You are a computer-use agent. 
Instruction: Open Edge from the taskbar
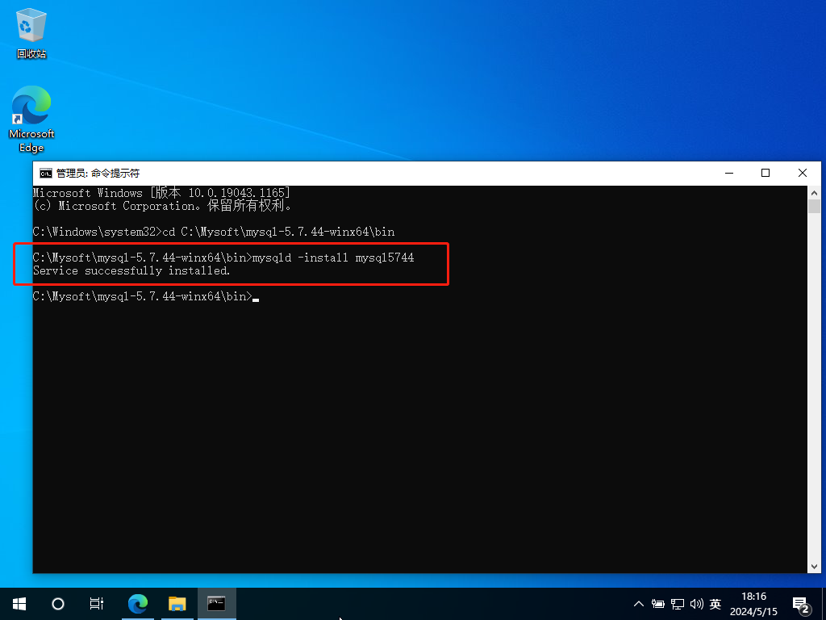(x=139, y=603)
